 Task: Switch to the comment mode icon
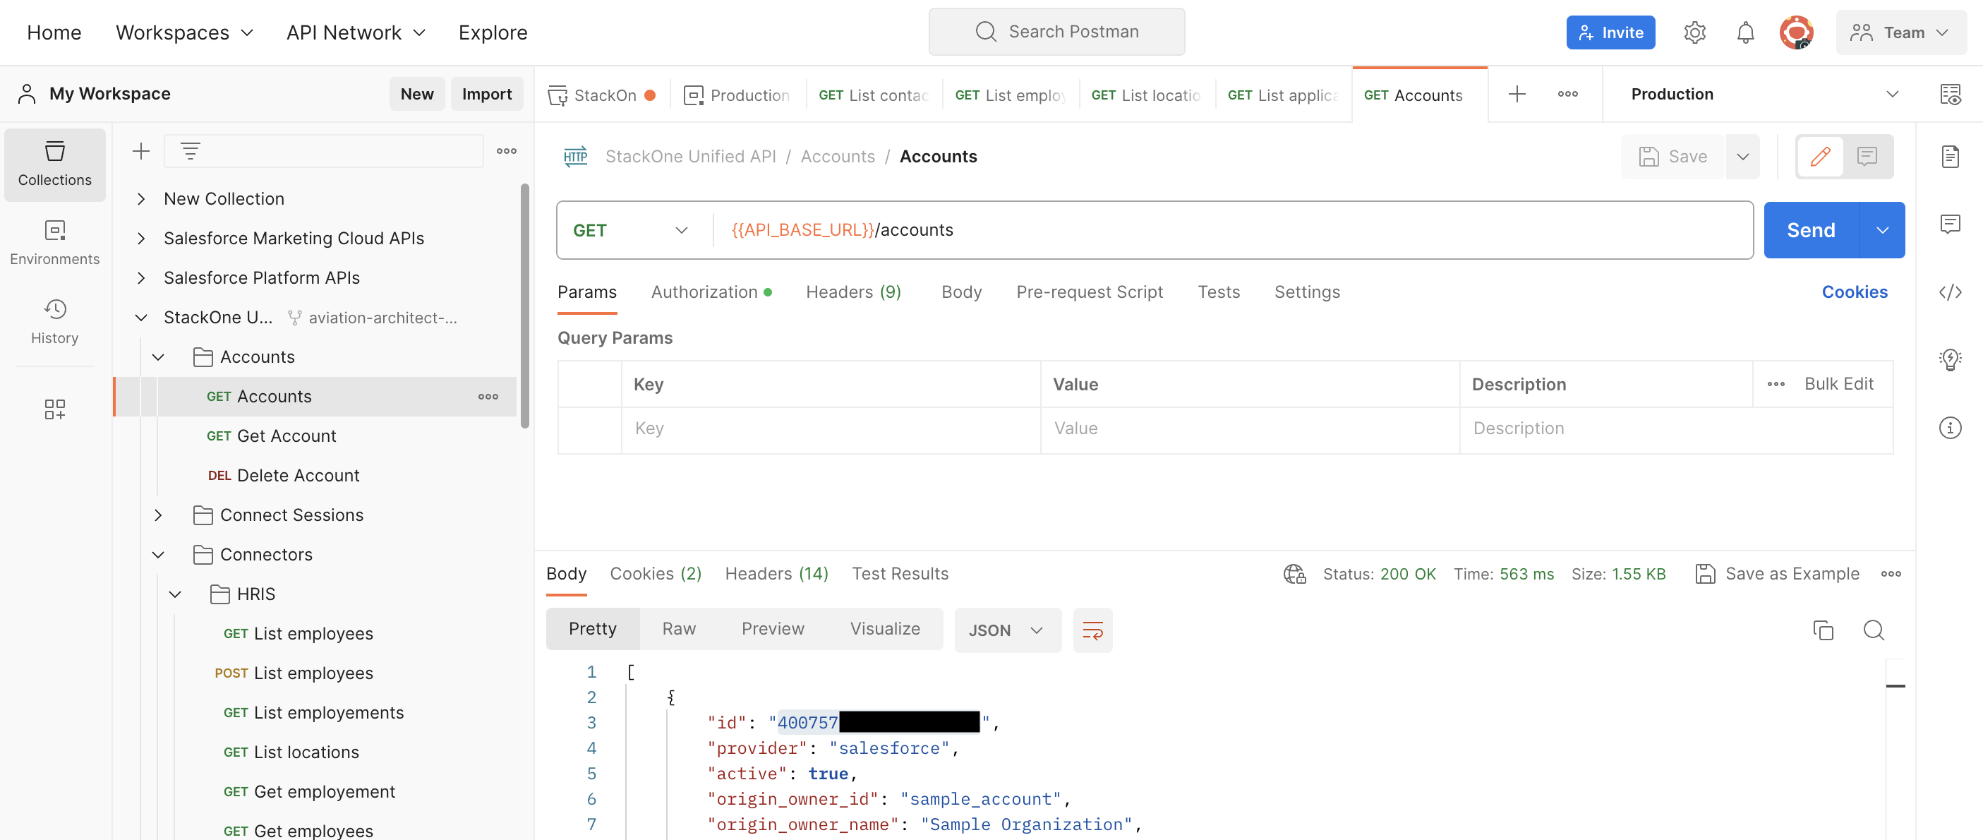pyautogui.click(x=1867, y=156)
